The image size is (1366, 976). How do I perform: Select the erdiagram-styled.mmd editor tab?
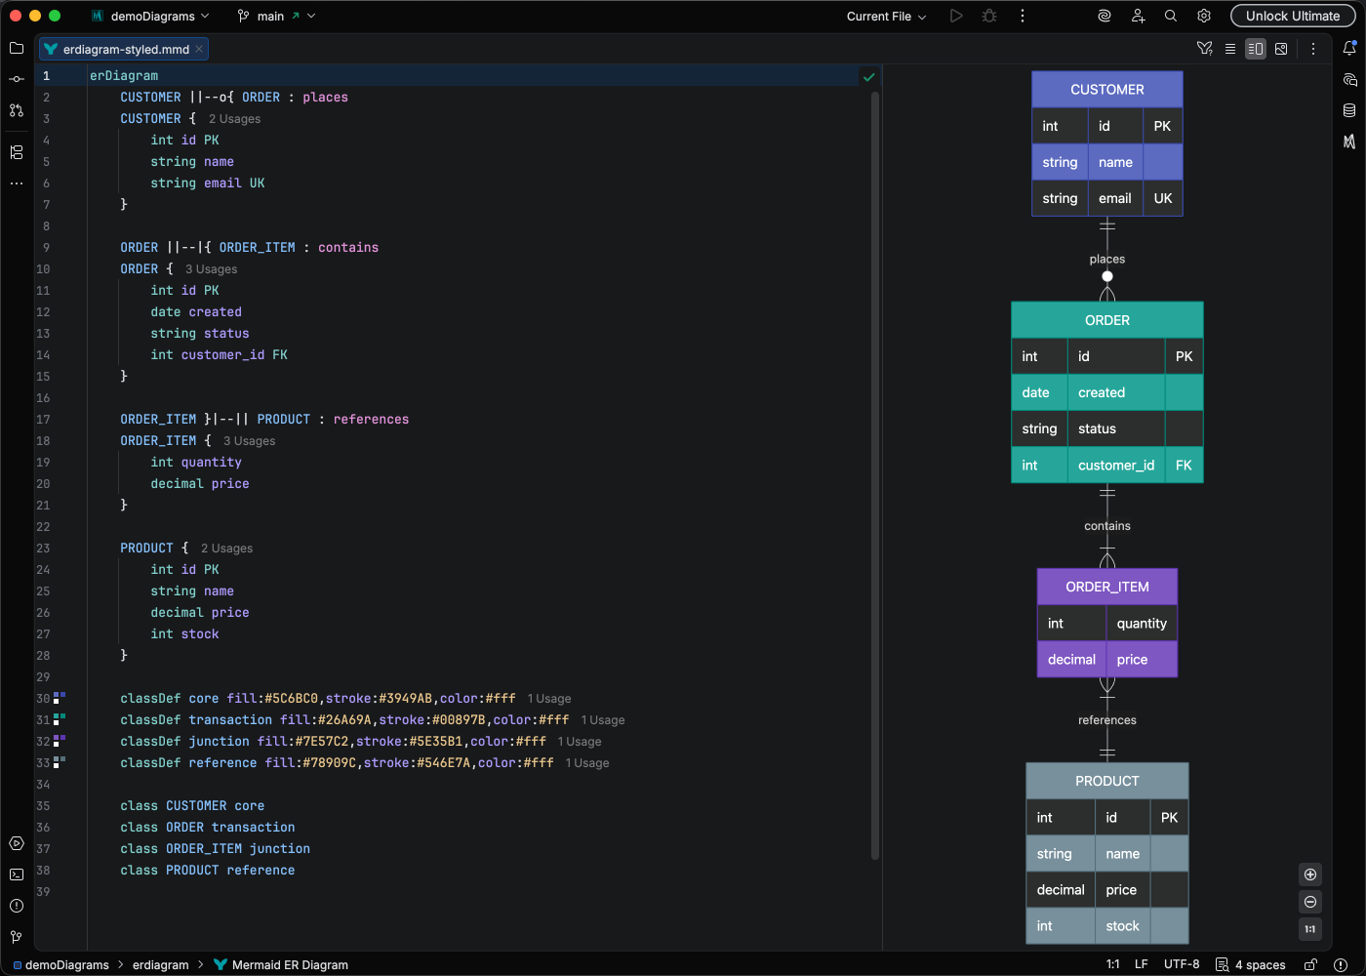pyautogui.click(x=125, y=49)
